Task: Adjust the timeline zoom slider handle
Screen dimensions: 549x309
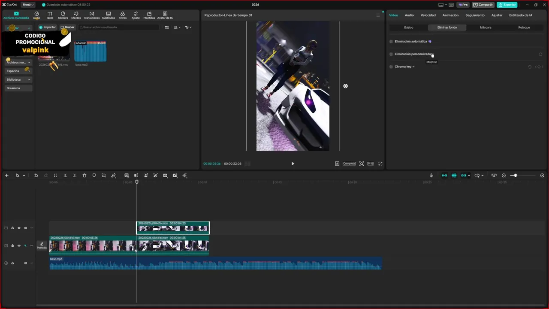Action: 515,176
